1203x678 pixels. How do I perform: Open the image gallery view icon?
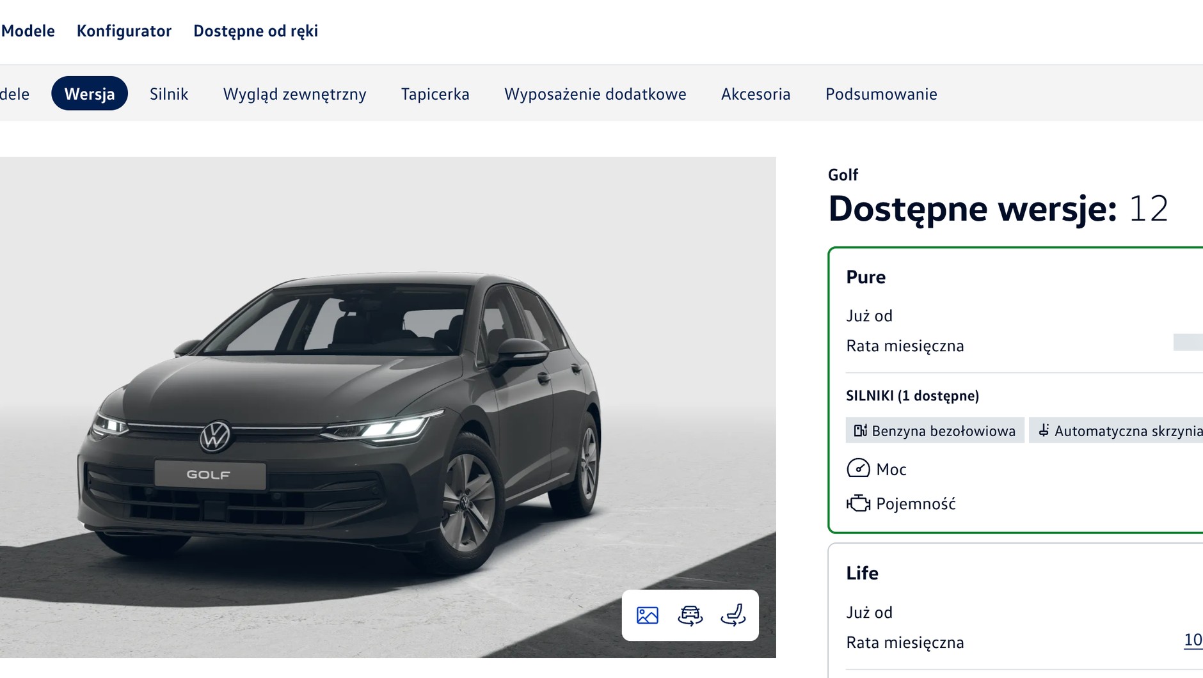[x=647, y=615]
